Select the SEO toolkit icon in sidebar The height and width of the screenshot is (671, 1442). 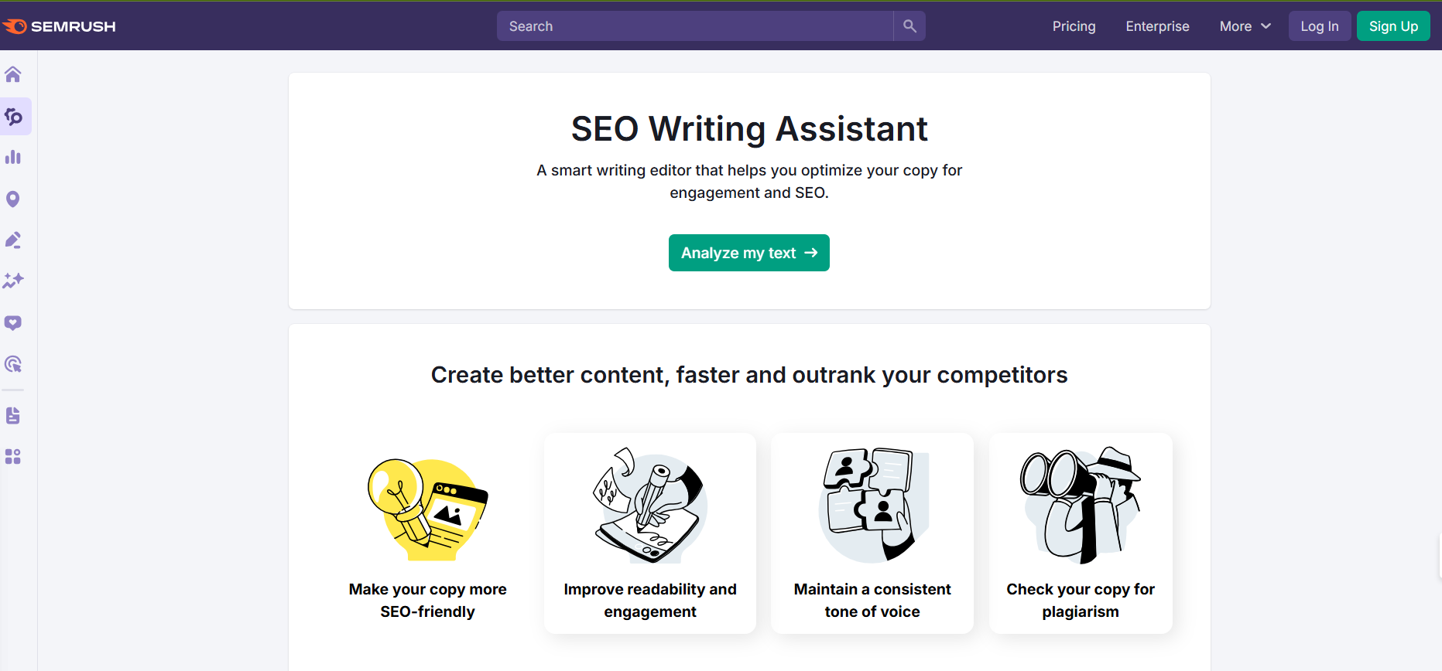[15, 116]
